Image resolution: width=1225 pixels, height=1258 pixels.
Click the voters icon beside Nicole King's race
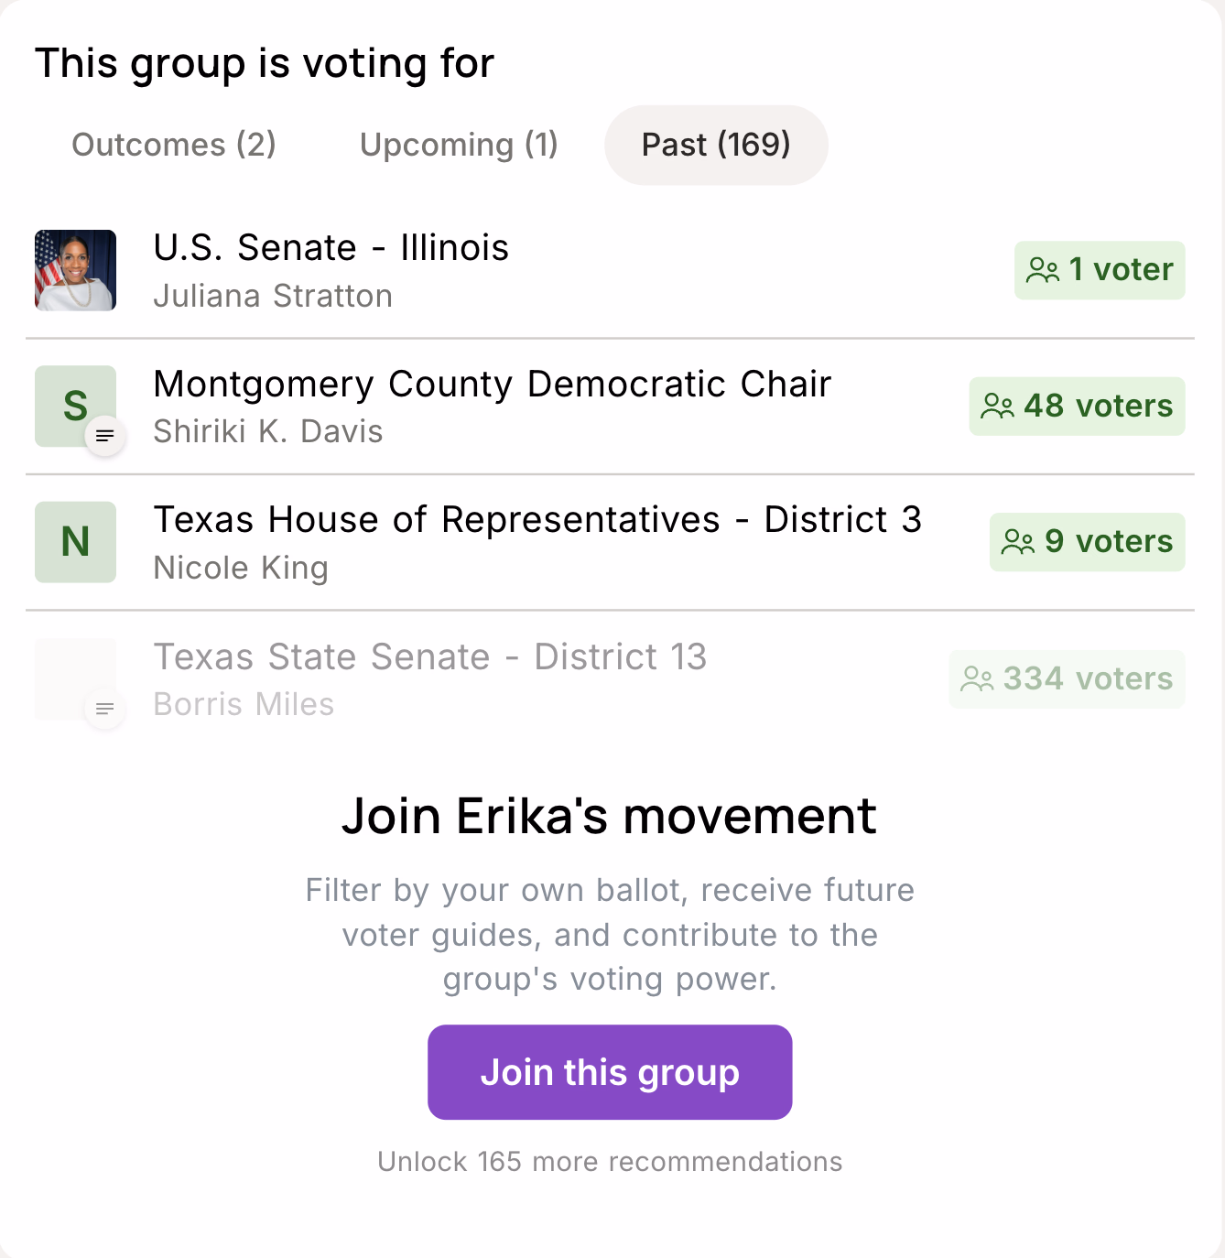[1016, 541]
